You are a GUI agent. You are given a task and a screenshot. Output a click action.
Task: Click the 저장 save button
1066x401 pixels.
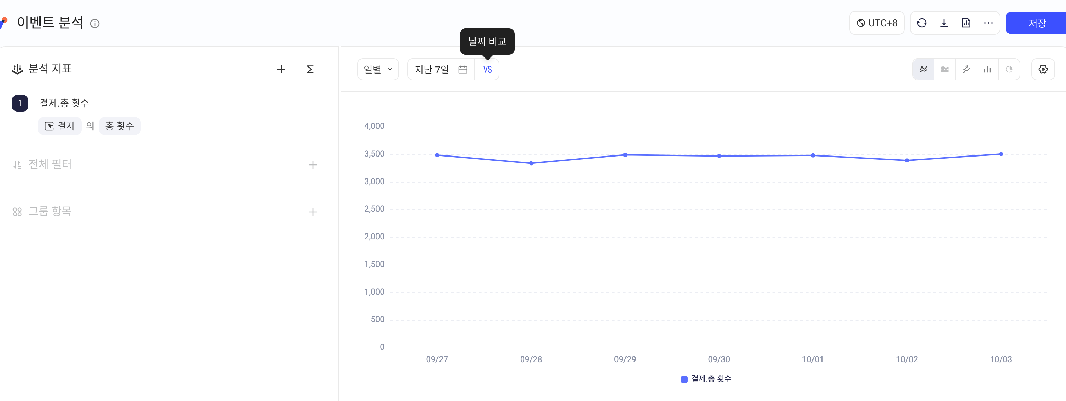pyautogui.click(x=1037, y=23)
